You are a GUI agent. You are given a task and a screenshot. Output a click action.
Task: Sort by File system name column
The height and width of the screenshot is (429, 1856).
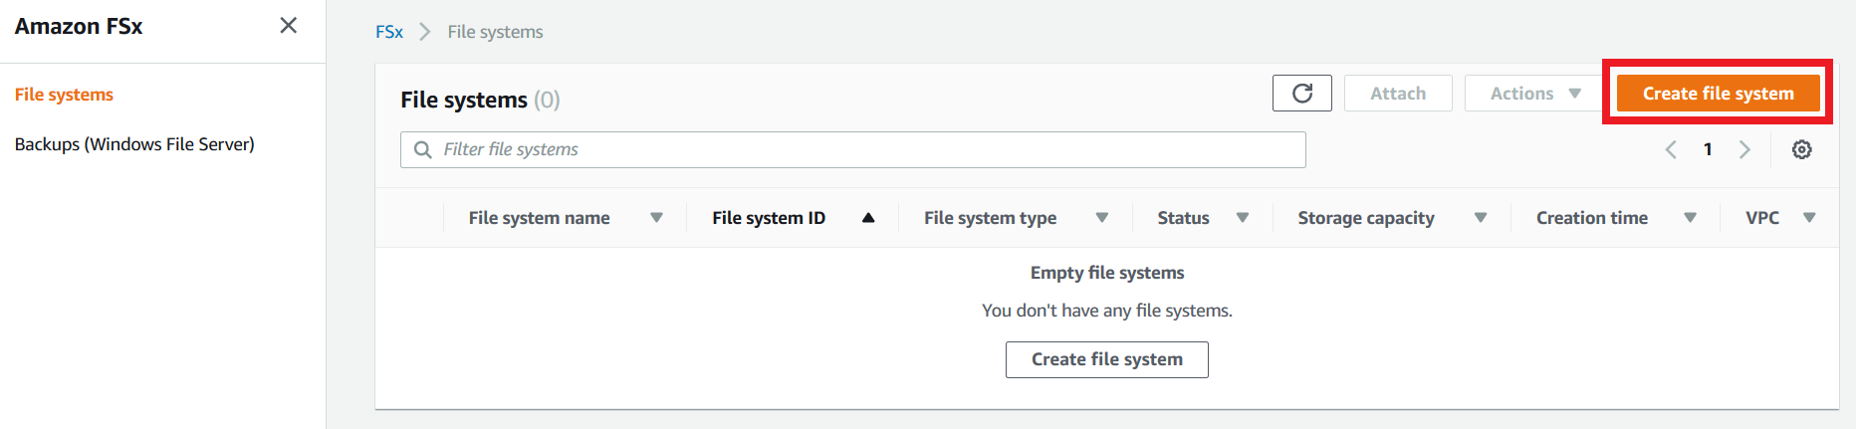pyautogui.click(x=566, y=218)
